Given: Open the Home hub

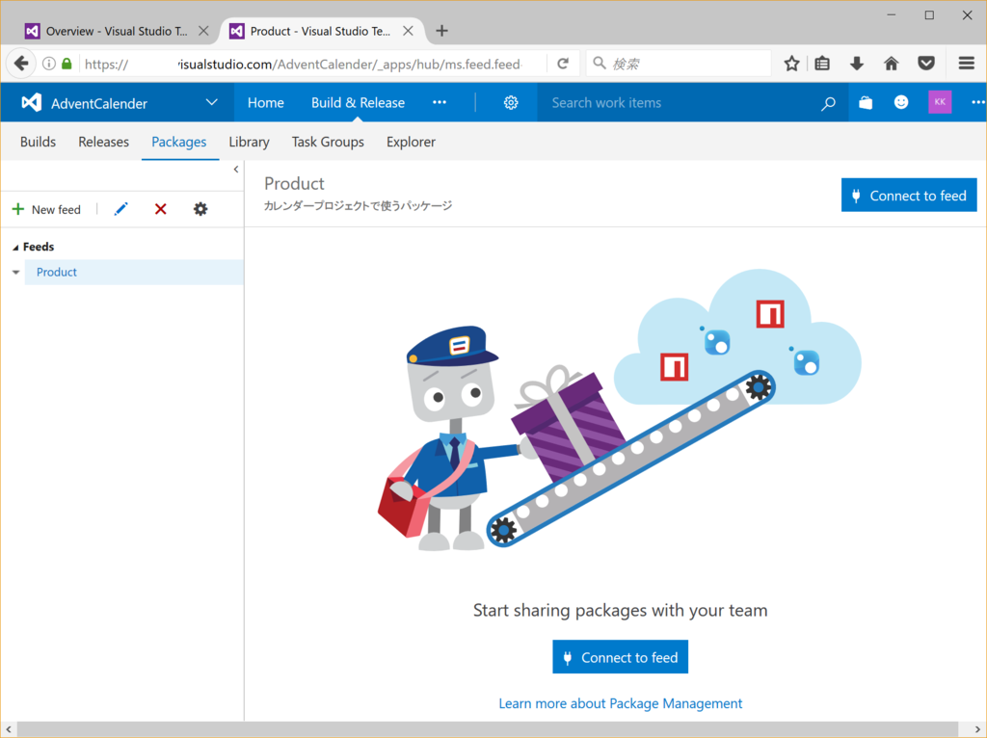Looking at the screenshot, I should [x=266, y=102].
